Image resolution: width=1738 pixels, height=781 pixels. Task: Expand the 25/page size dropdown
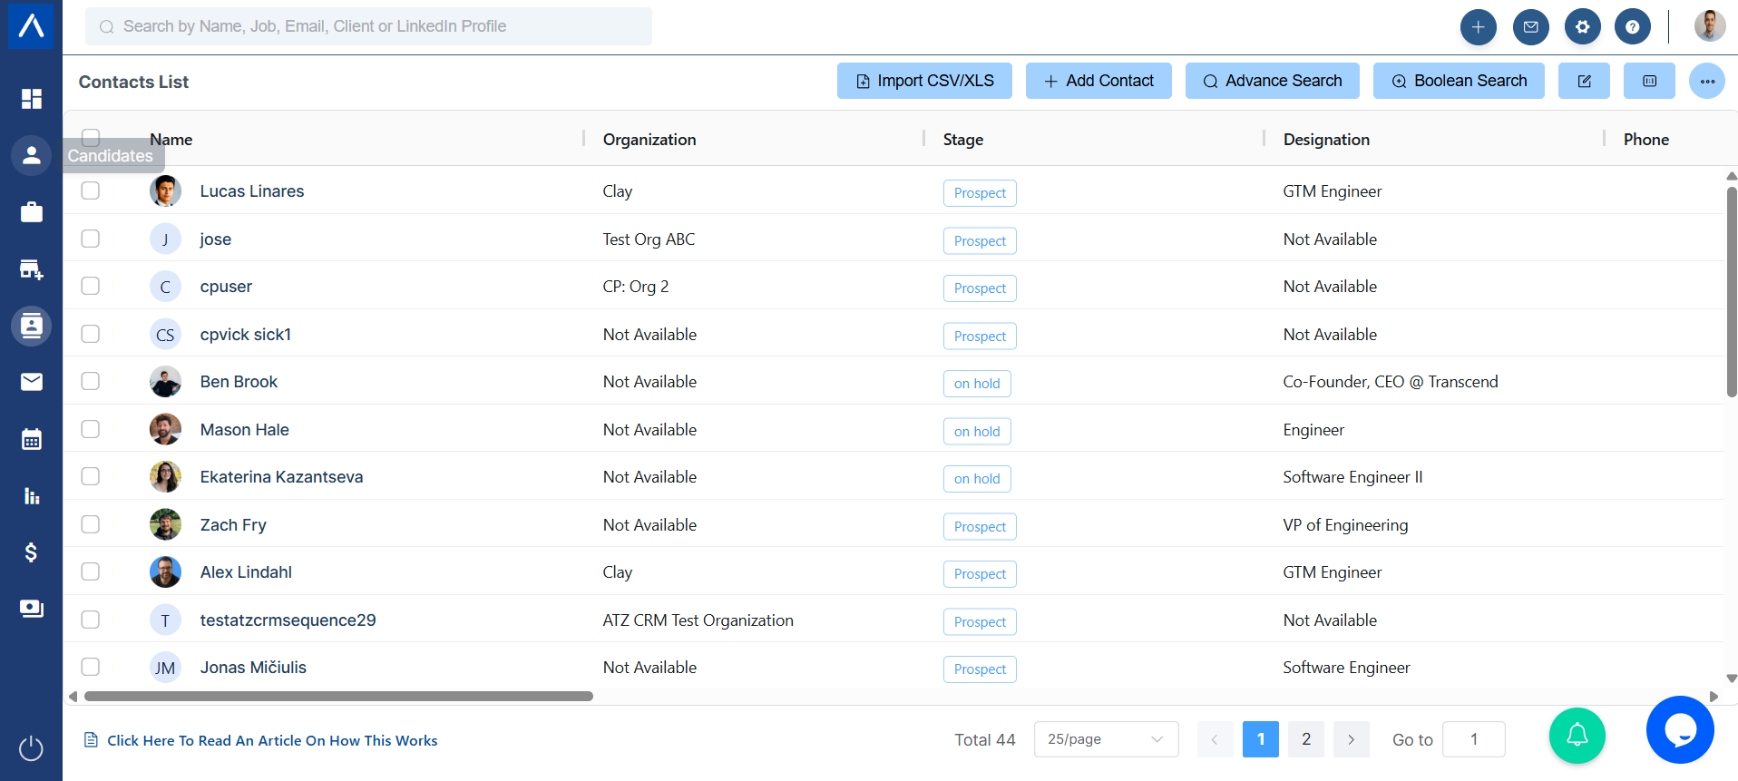pyautogui.click(x=1106, y=739)
